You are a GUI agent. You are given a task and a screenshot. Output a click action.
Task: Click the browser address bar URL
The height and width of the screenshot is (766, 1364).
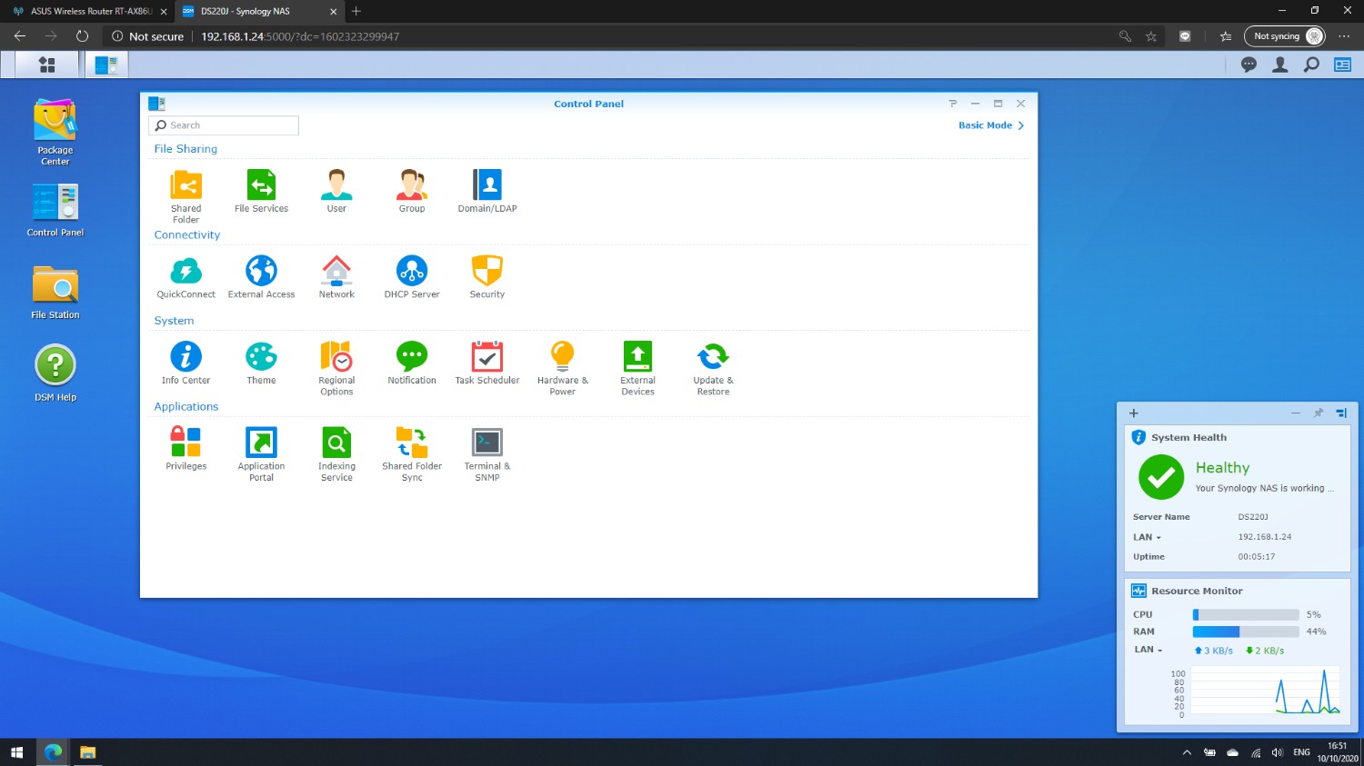click(x=300, y=36)
